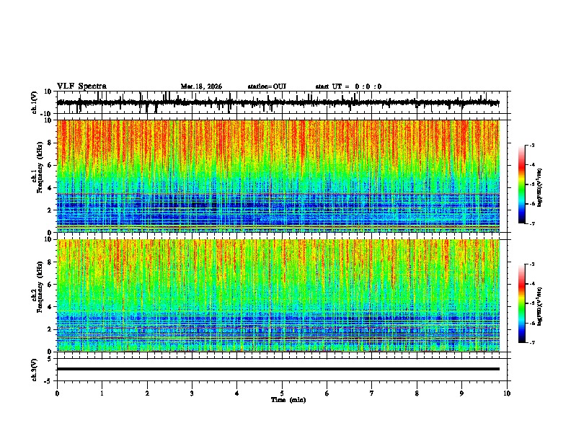
Task: Click inside the ch.2 spectrogram panel
Action: point(278,295)
